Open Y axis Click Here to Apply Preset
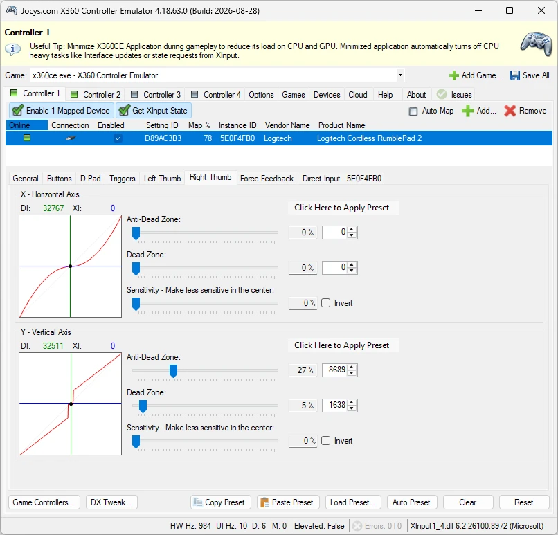This screenshot has width=558, height=535. [343, 345]
